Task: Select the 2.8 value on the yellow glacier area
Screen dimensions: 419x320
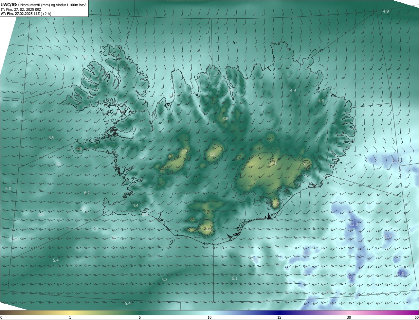Action: 212,154
